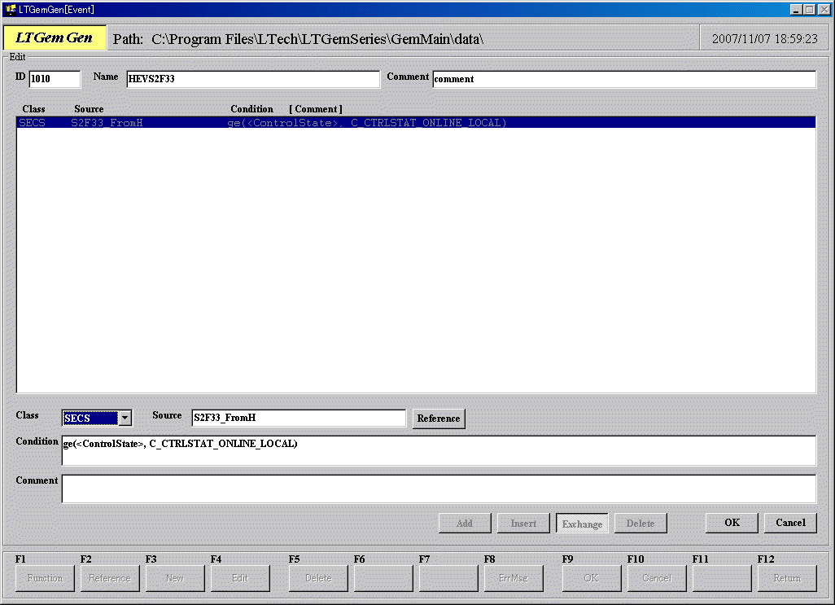The height and width of the screenshot is (605, 835).
Task: Open the Class dropdown arrow
Action: coord(125,419)
